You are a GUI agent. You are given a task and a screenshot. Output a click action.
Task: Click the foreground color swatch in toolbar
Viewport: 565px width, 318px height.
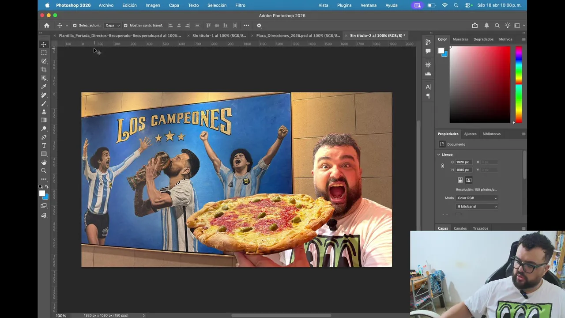[42, 193]
